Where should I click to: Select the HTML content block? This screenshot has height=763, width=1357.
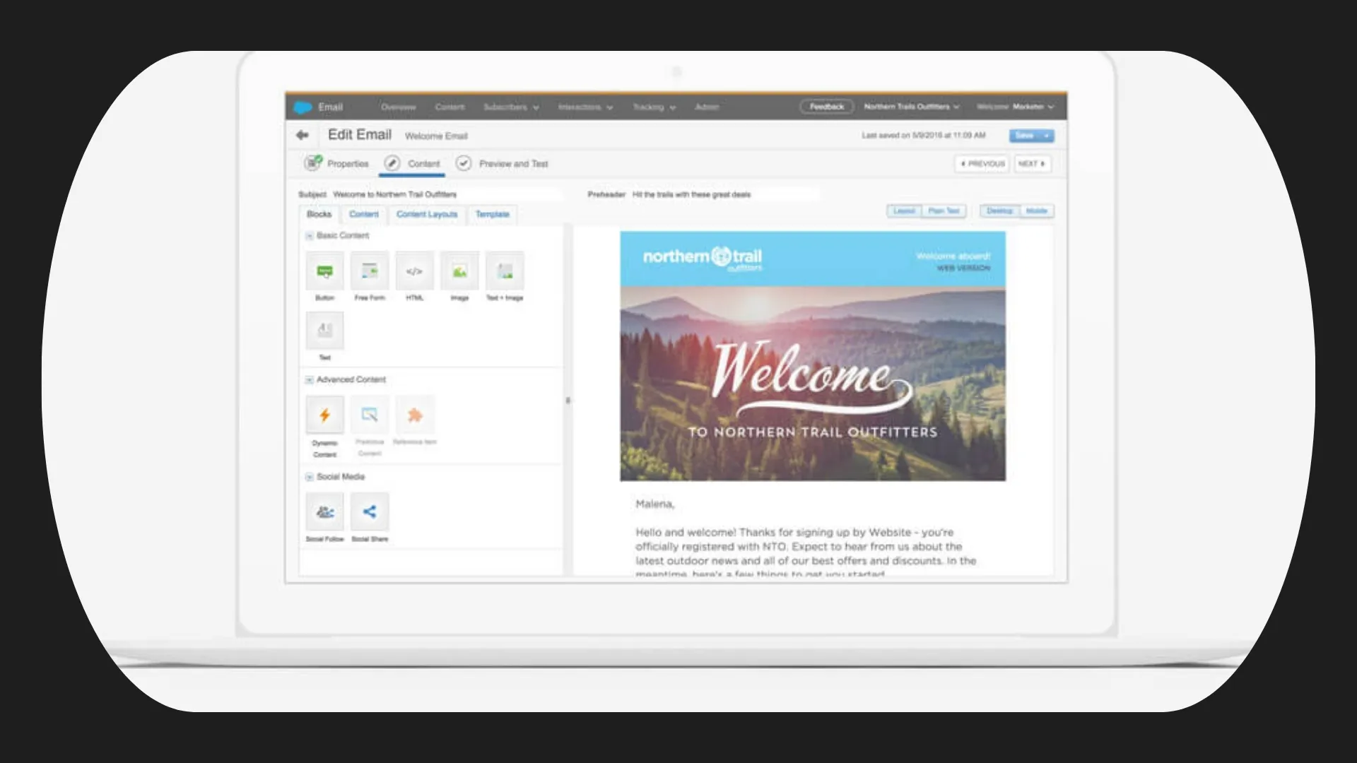coord(415,271)
